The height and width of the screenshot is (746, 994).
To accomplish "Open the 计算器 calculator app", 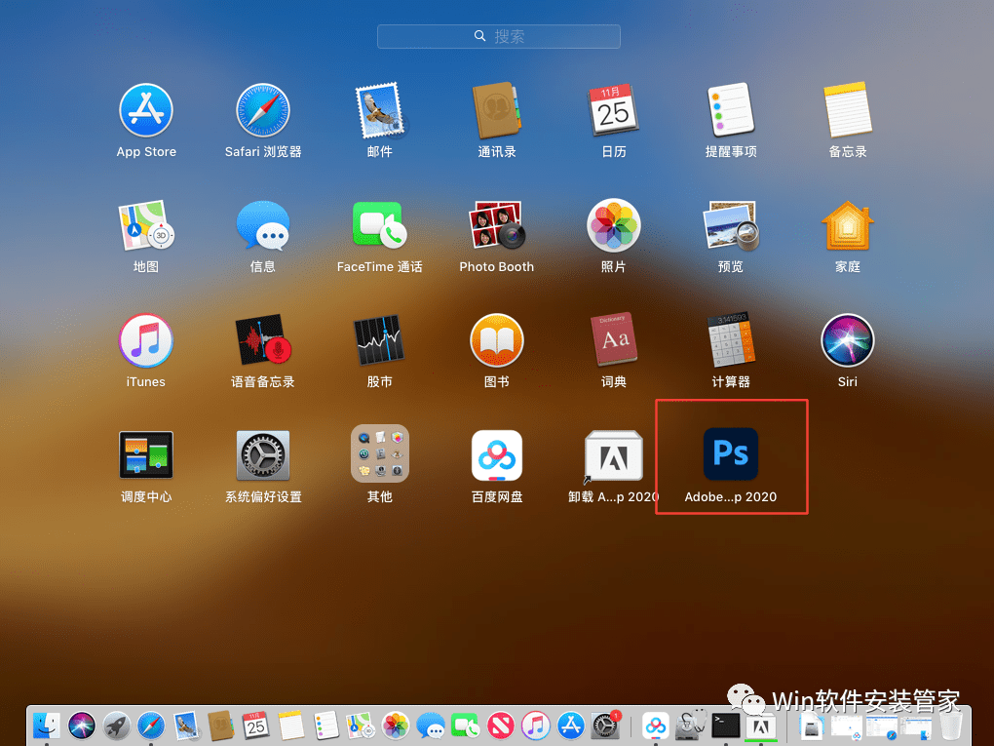I will point(730,340).
